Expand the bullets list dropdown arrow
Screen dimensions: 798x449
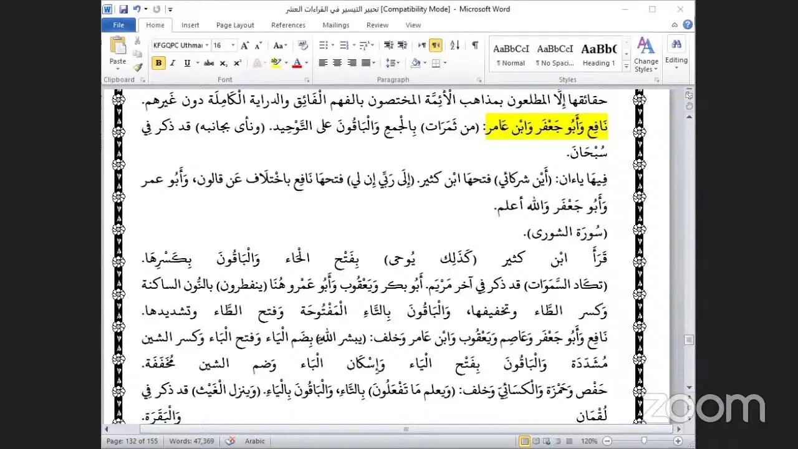click(x=334, y=45)
